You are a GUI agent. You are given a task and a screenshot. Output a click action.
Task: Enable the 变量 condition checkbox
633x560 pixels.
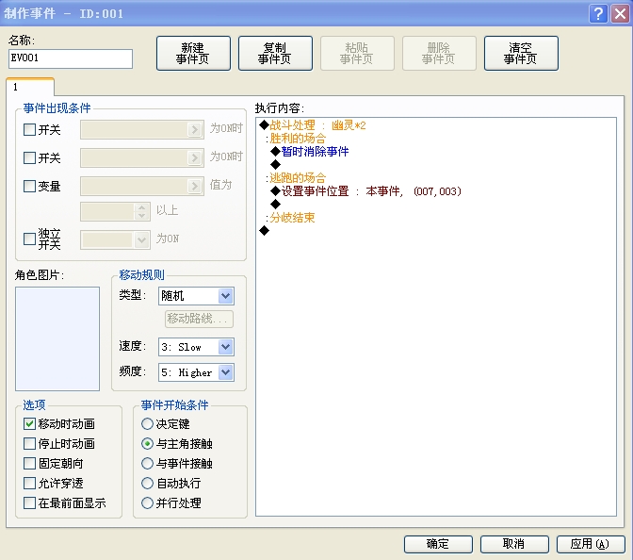tap(29, 187)
